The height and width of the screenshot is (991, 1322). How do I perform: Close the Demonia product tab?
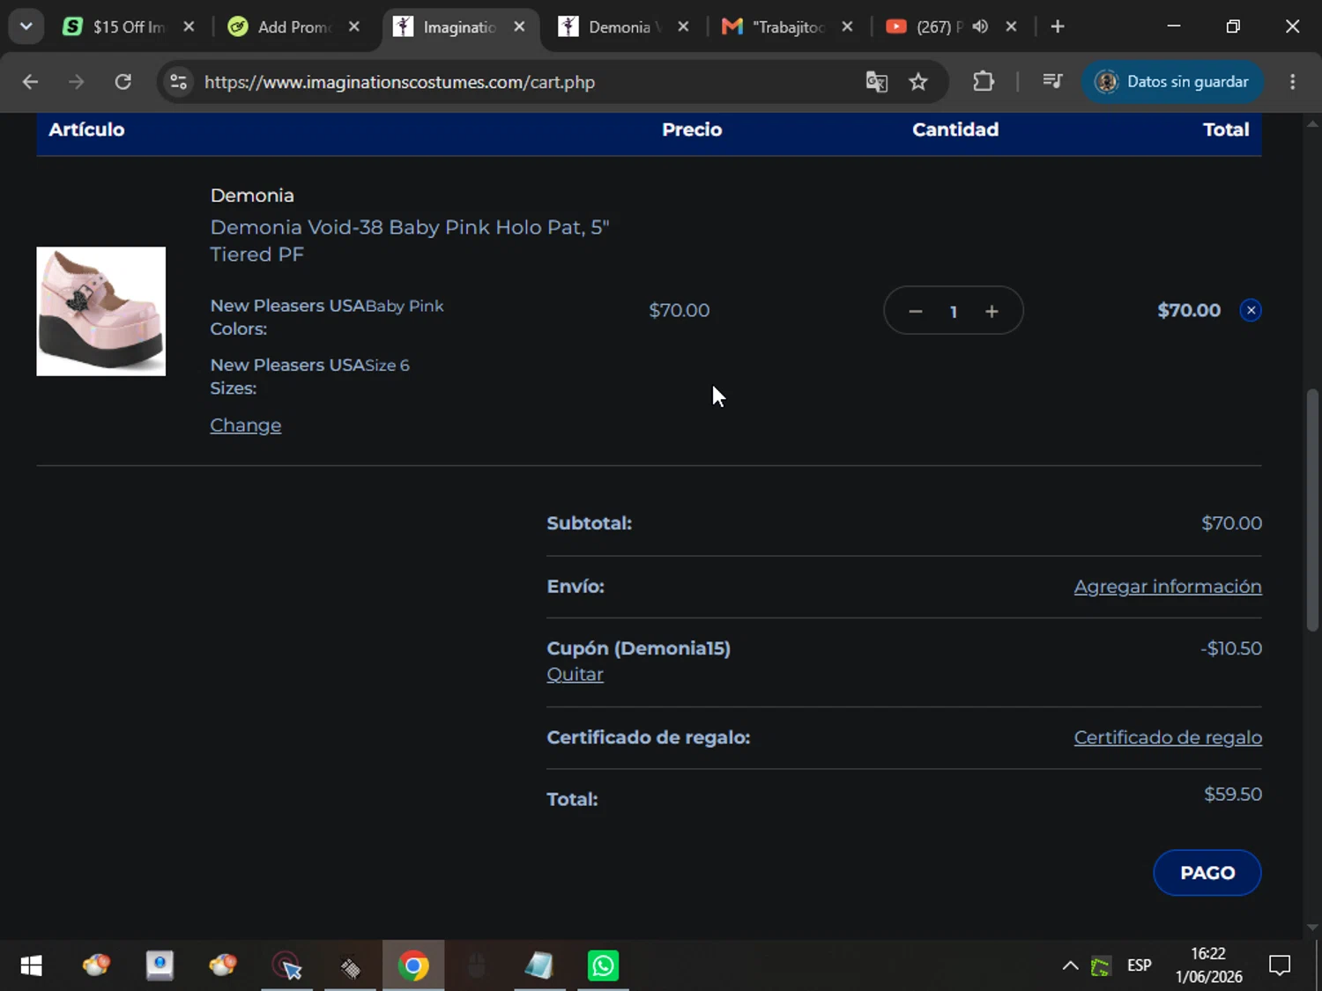point(683,26)
